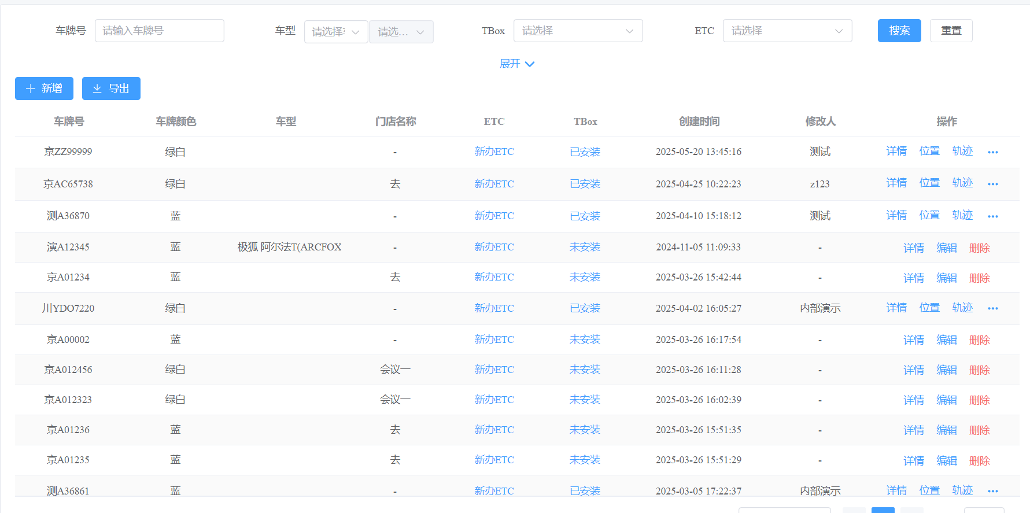The width and height of the screenshot is (1030, 513).
Task: Open 详情 for plate 演A12345
Action: 913,248
